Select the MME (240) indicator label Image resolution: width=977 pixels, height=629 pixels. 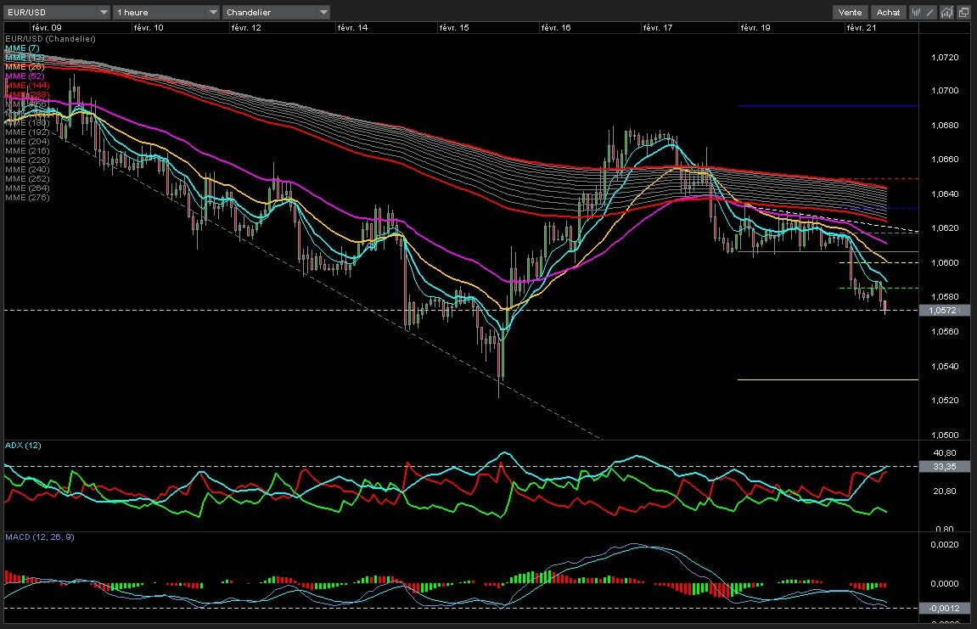pos(27,170)
